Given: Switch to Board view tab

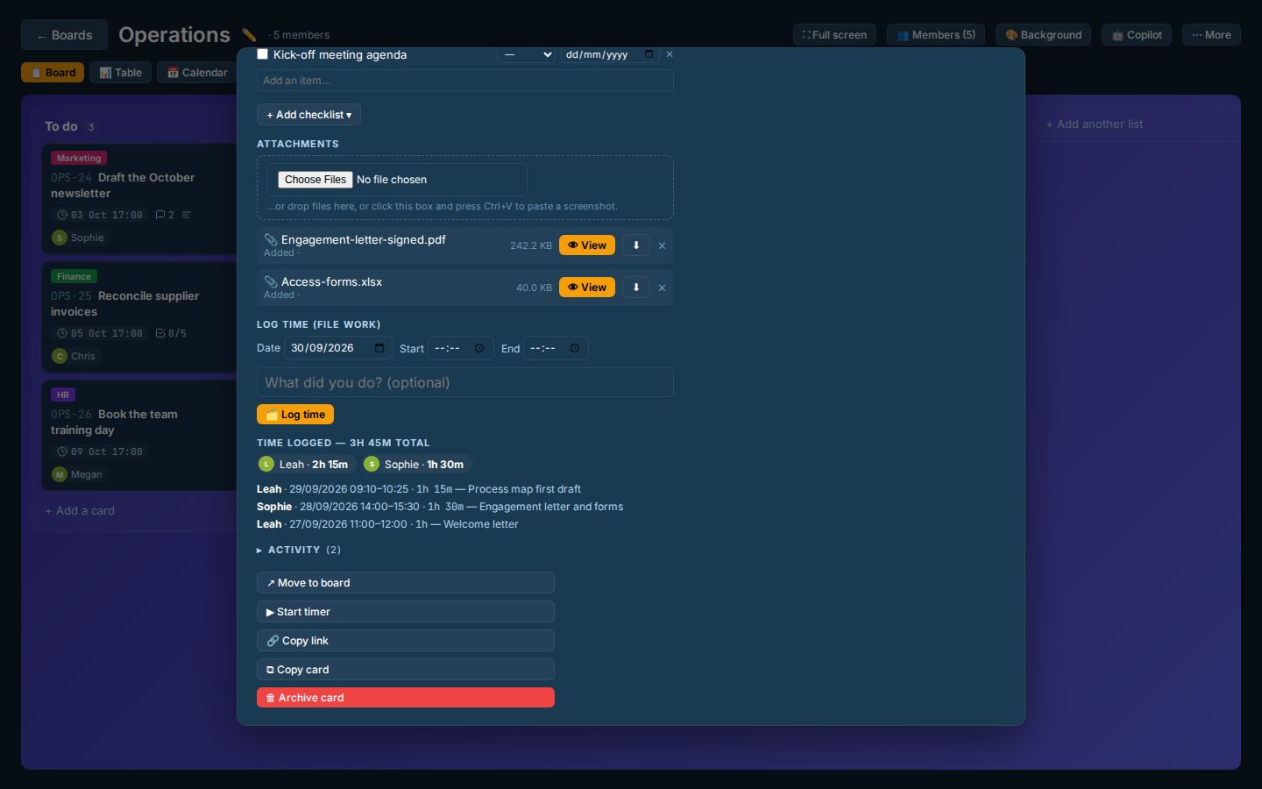Looking at the screenshot, I should point(53,73).
